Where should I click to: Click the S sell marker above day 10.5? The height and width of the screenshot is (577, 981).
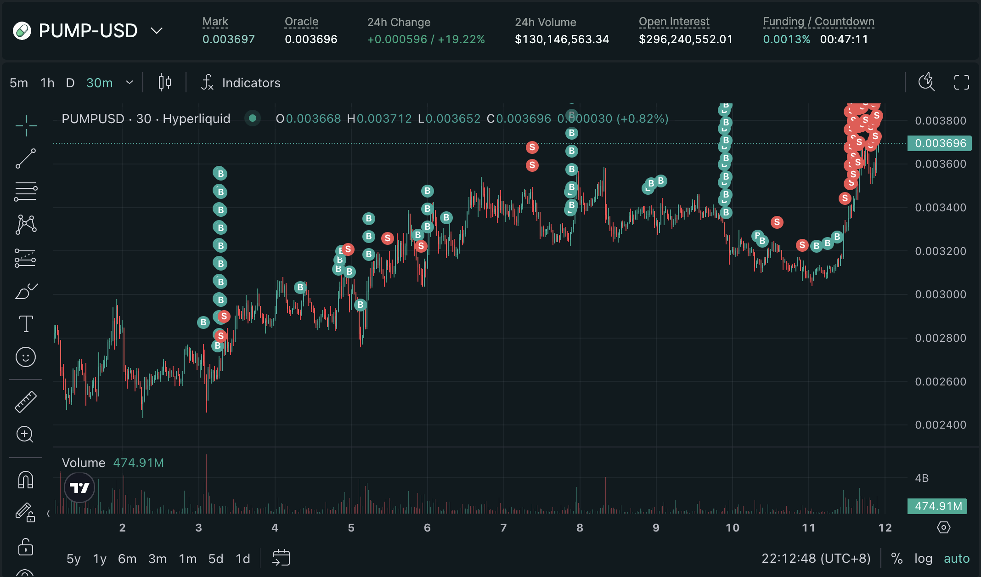tap(777, 222)
